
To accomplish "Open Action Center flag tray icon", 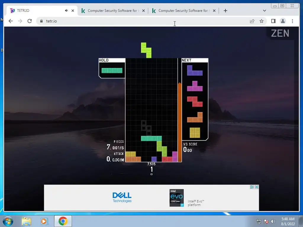I will point(266,221).
